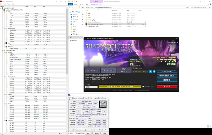Screen dimensions: 212x135
Task: Select the ffxivbenchmarklauncher config file icon
Action: [86, 22]
